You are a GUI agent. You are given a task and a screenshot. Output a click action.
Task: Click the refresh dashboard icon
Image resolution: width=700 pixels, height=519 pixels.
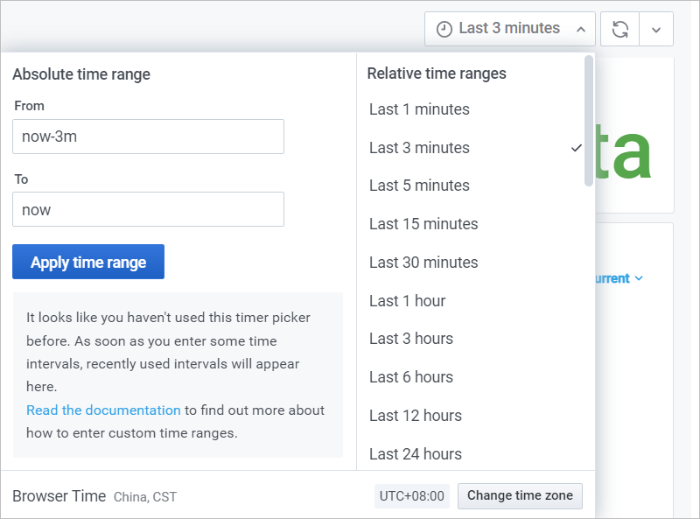pyautogui.click(x=619, y=29)
